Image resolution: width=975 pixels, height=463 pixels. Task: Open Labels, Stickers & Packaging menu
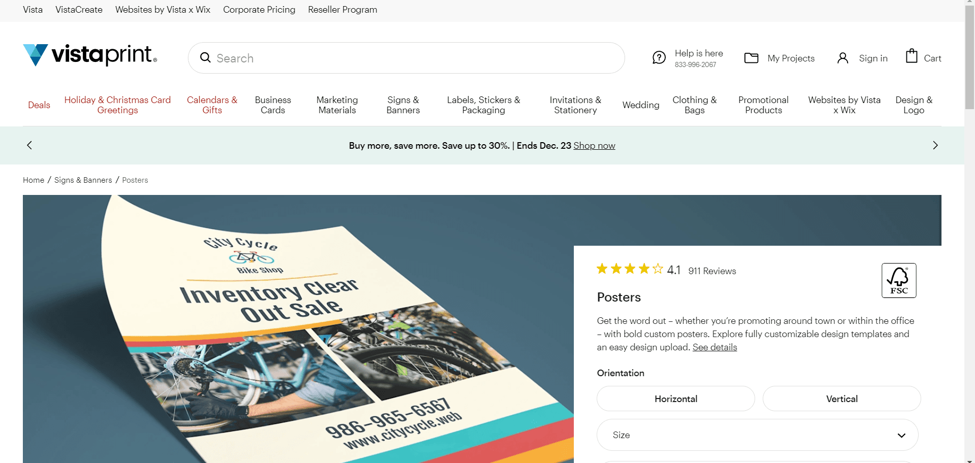click(x=483, y=105)
